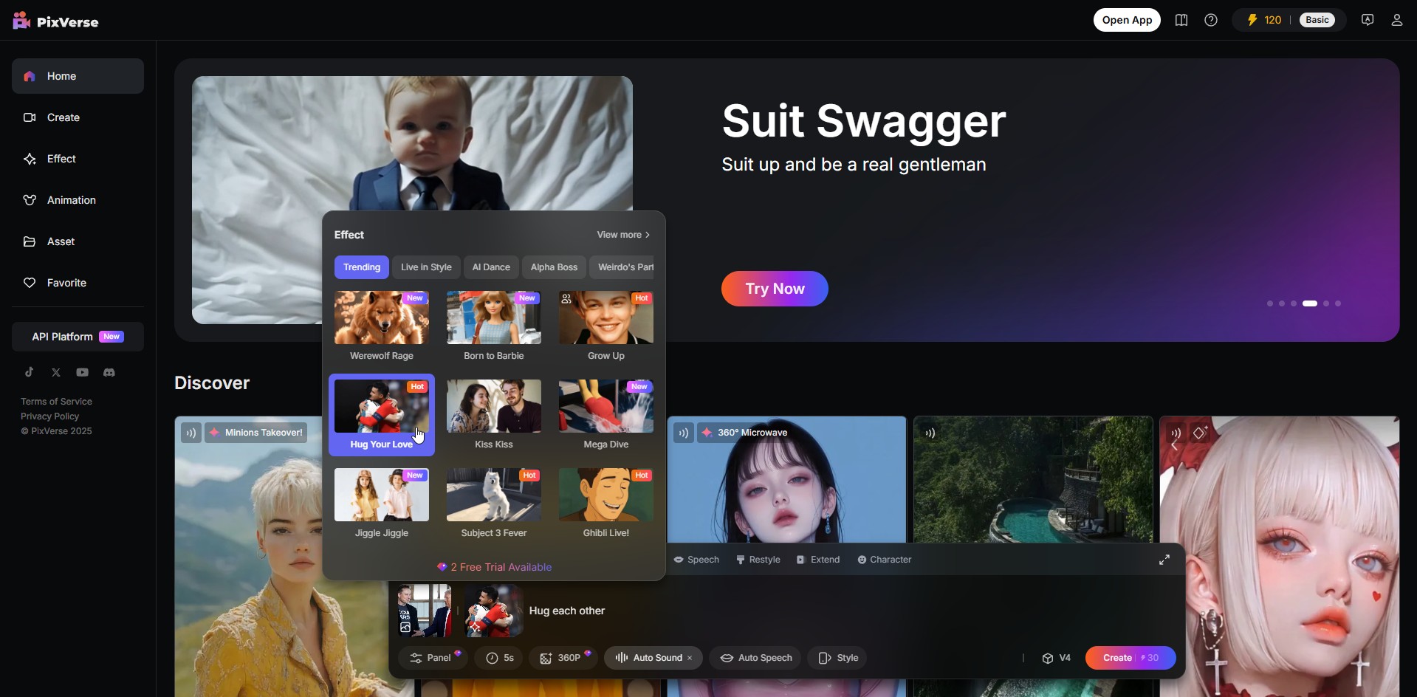
Task: Expand the creation panel to fullscreen
Action: [x=1164, y=560]
